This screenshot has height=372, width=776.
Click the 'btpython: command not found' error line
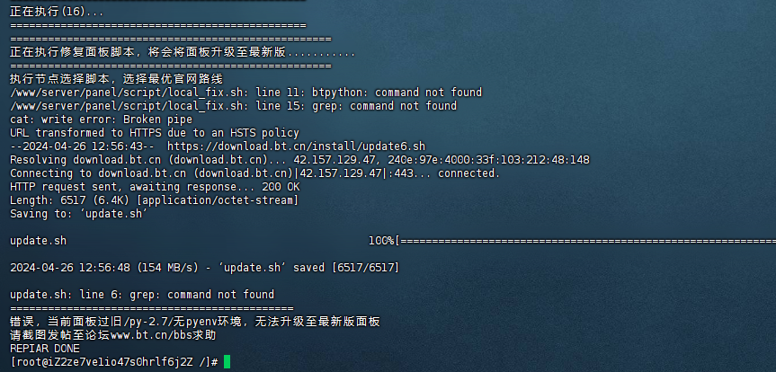click(246, 93)
